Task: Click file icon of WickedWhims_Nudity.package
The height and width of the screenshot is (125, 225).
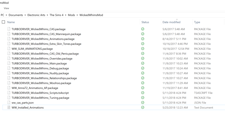Action: 9,73
